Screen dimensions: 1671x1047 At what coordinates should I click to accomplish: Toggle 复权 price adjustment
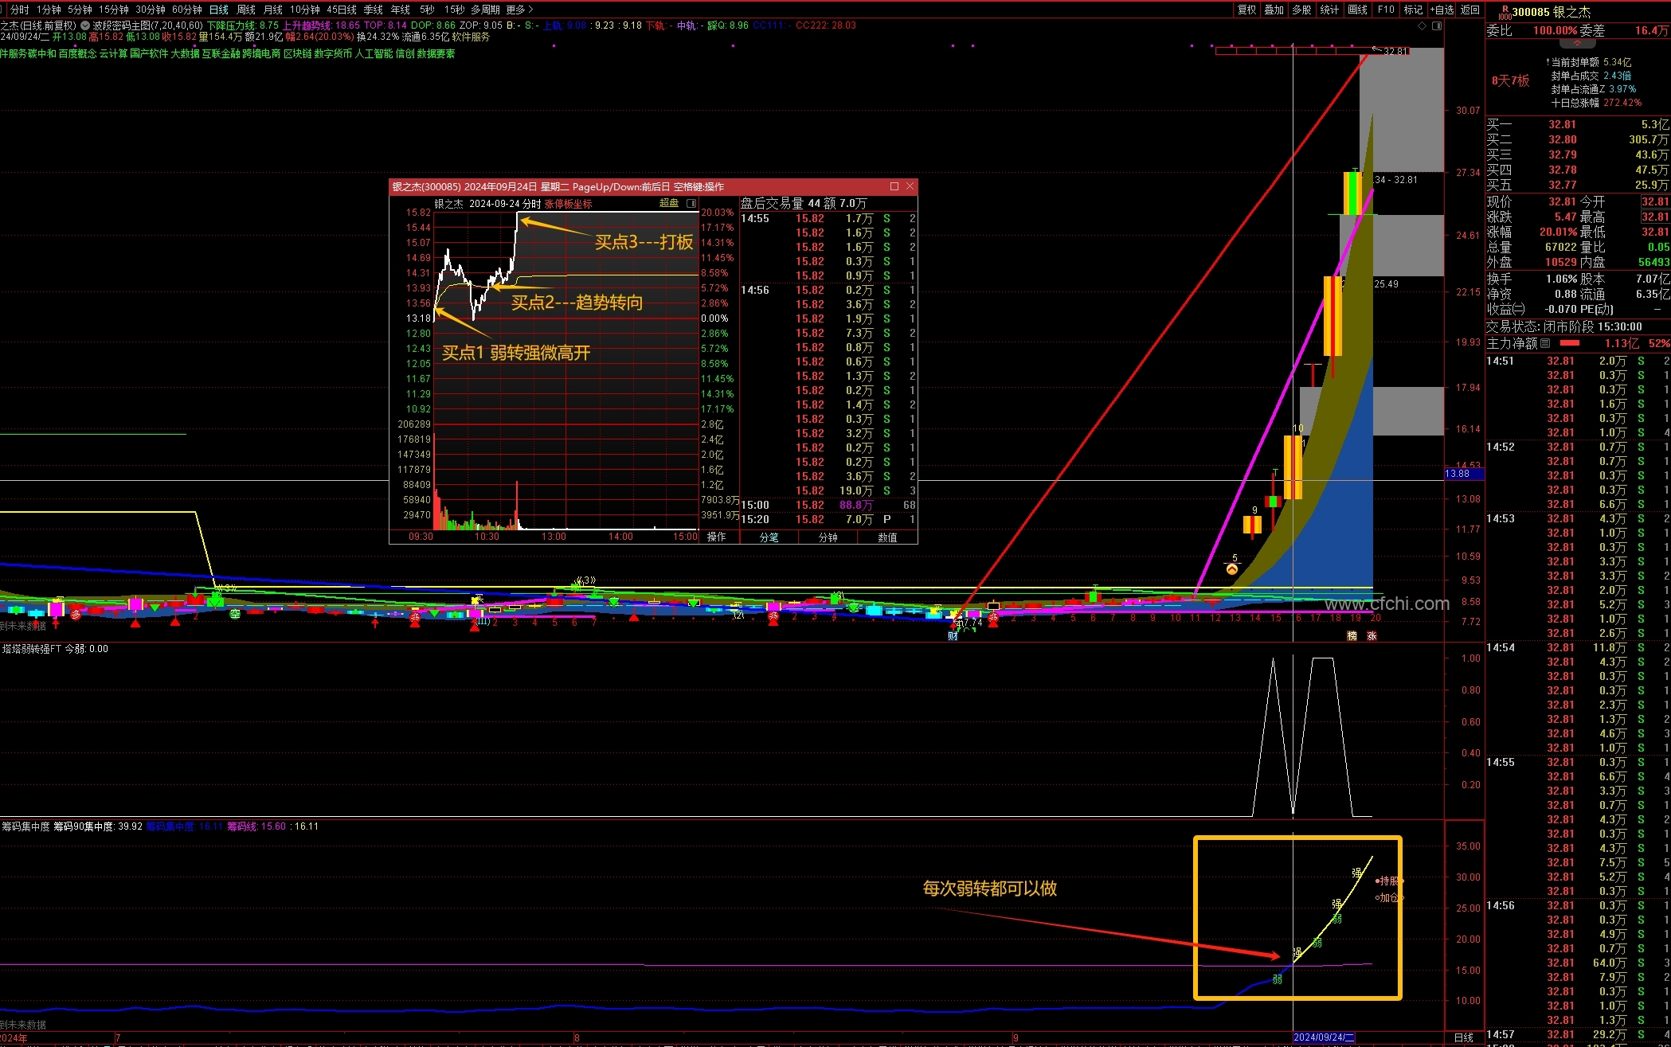click(x=1246, y=10)
